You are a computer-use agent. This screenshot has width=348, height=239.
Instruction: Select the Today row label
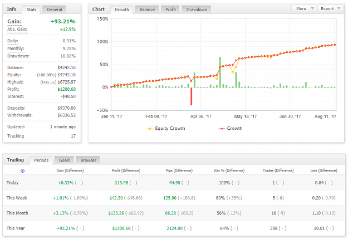pos(12,183)
